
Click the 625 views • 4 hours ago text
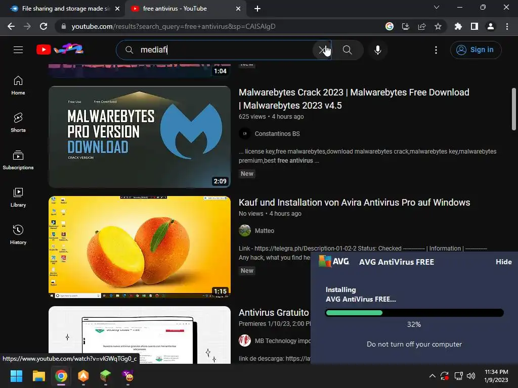(x=271, y=117)
